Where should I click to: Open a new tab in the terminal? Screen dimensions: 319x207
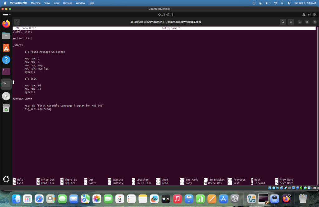point(17,22)
